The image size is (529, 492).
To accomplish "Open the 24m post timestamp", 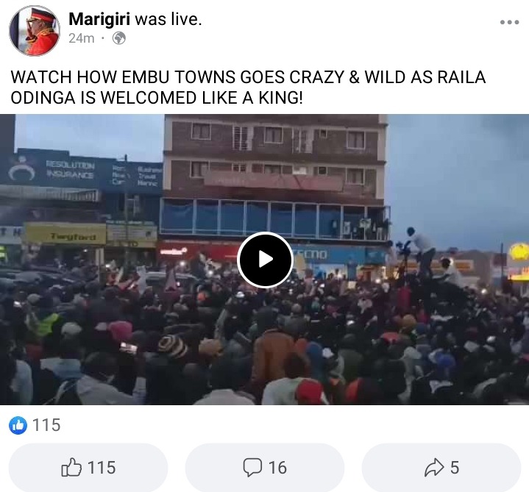I will [82, 38].
